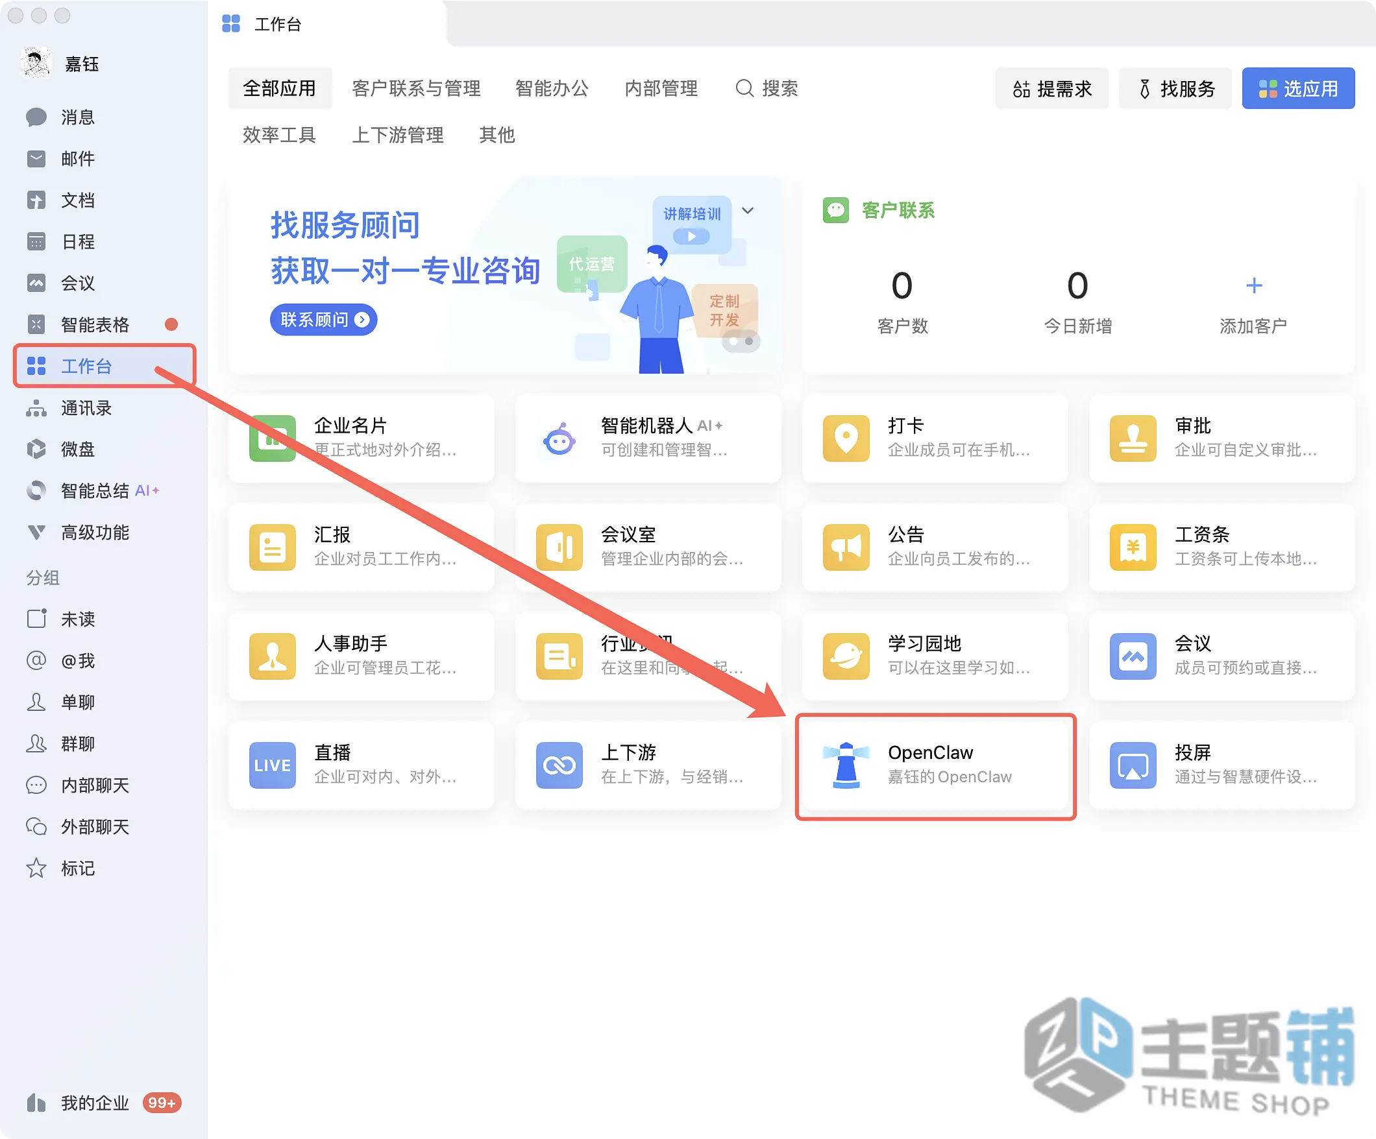Select the 全部应用 tab
This screenshot has width=1376, height=1139.
[280, 88]
